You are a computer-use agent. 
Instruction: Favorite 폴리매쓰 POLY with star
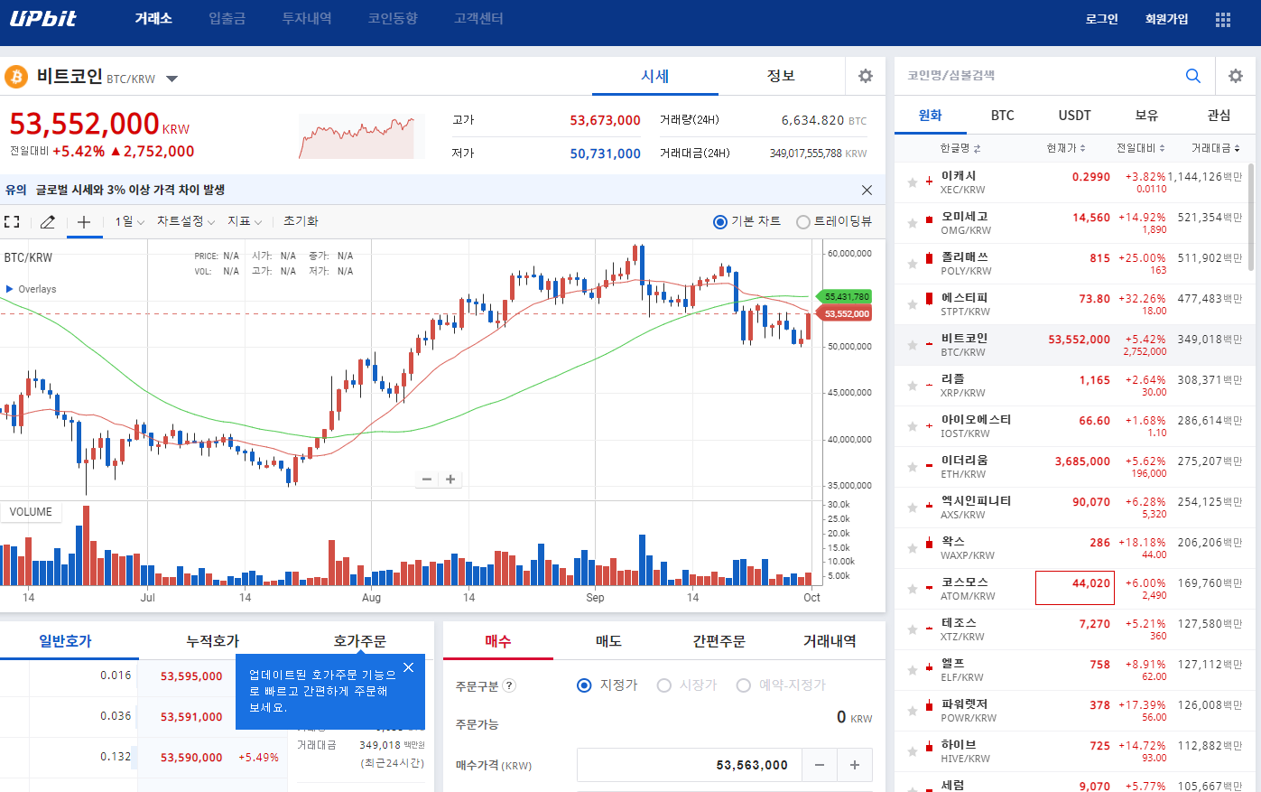pos(913,265)
